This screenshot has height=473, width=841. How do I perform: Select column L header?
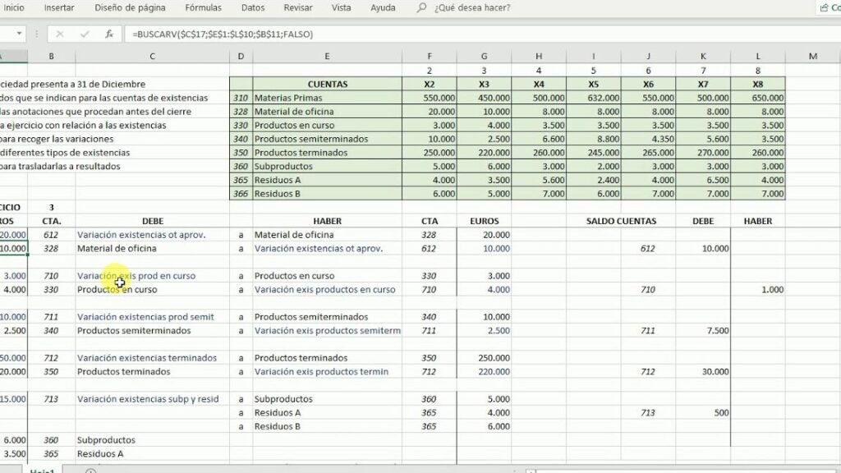(758, 56)
